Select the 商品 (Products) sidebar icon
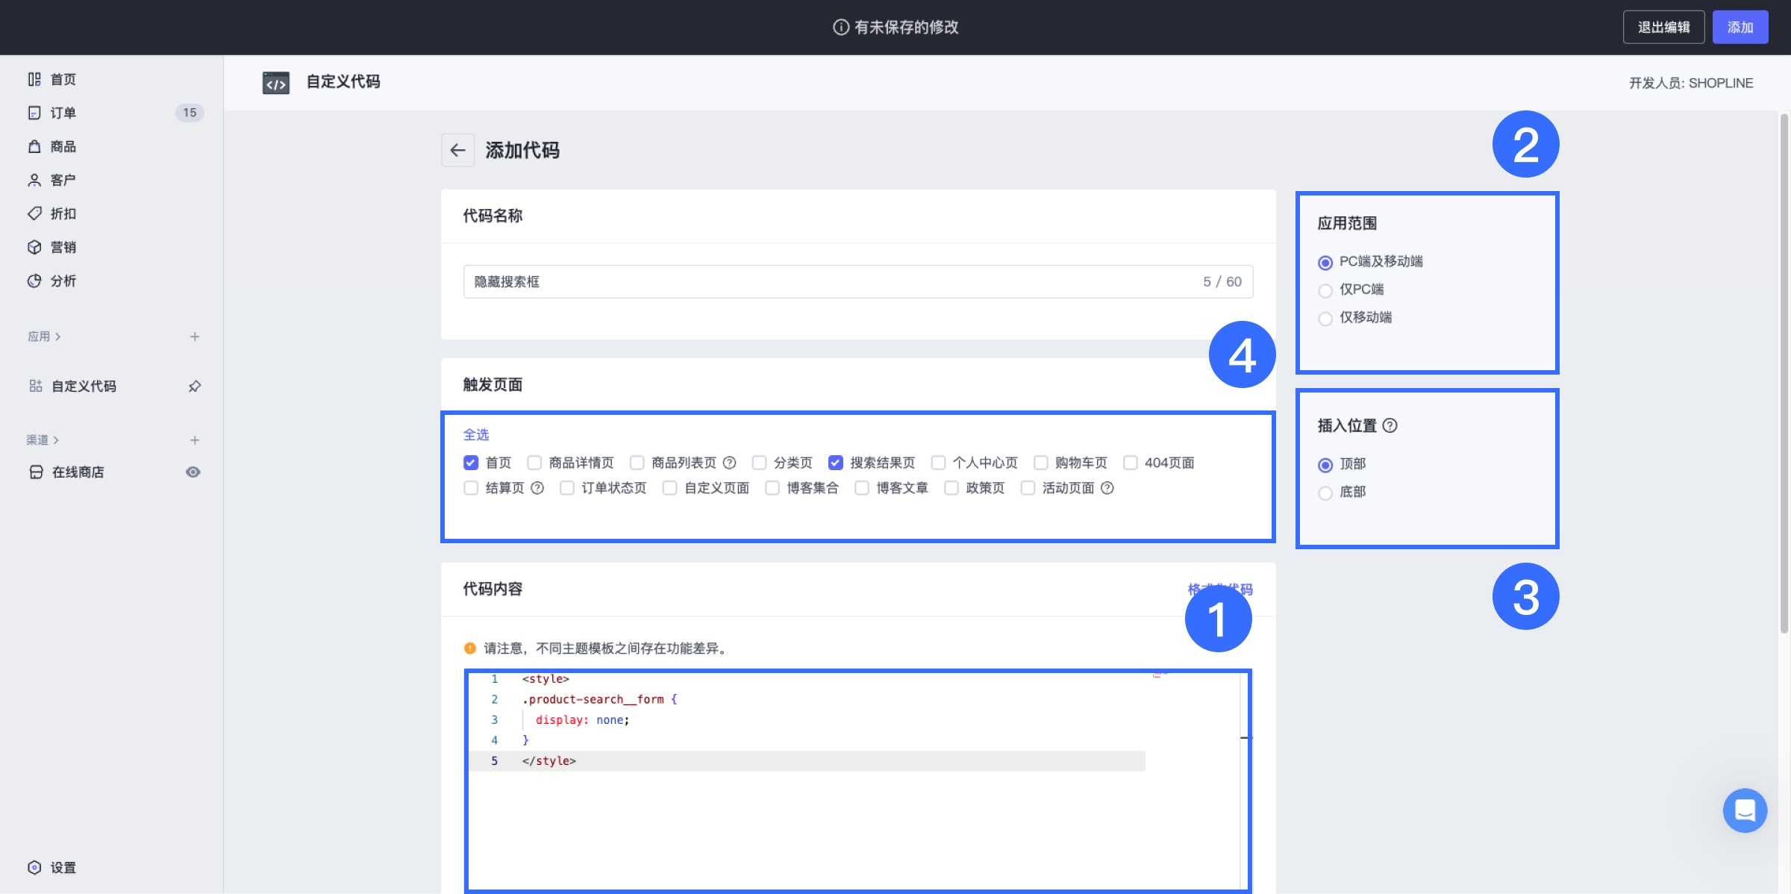This screenshot has height=894, width=1791. (x=63, y=146)
